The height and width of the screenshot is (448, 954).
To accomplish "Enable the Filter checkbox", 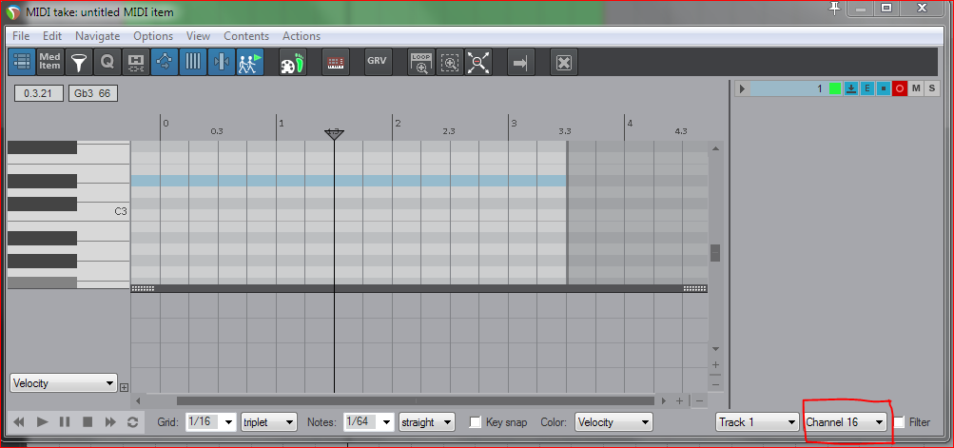I will [899, 421].
